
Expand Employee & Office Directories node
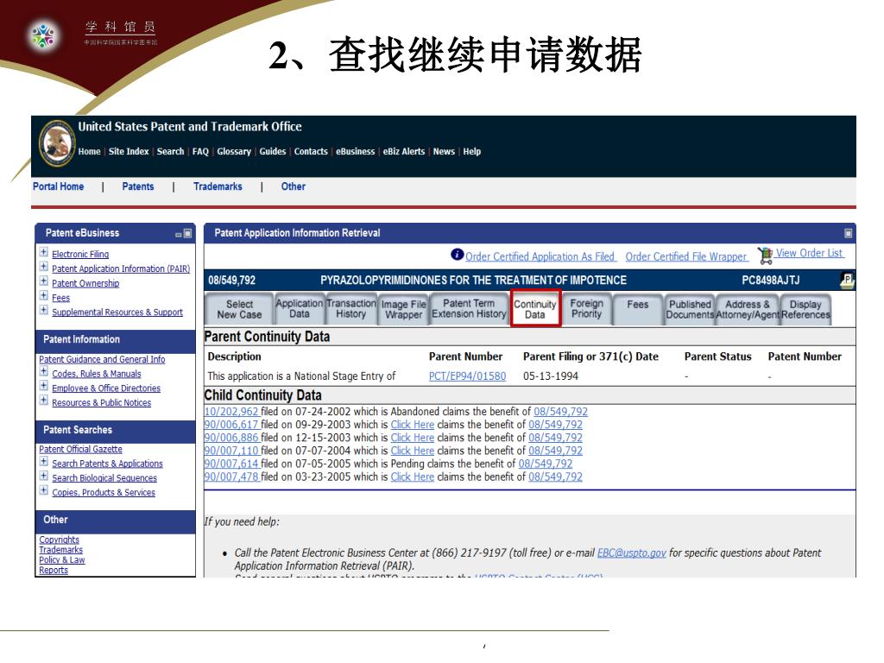tap(43, 386)
